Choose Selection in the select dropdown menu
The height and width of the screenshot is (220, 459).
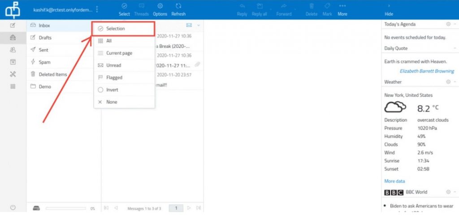pyautogui.click(x=115, y=29)
